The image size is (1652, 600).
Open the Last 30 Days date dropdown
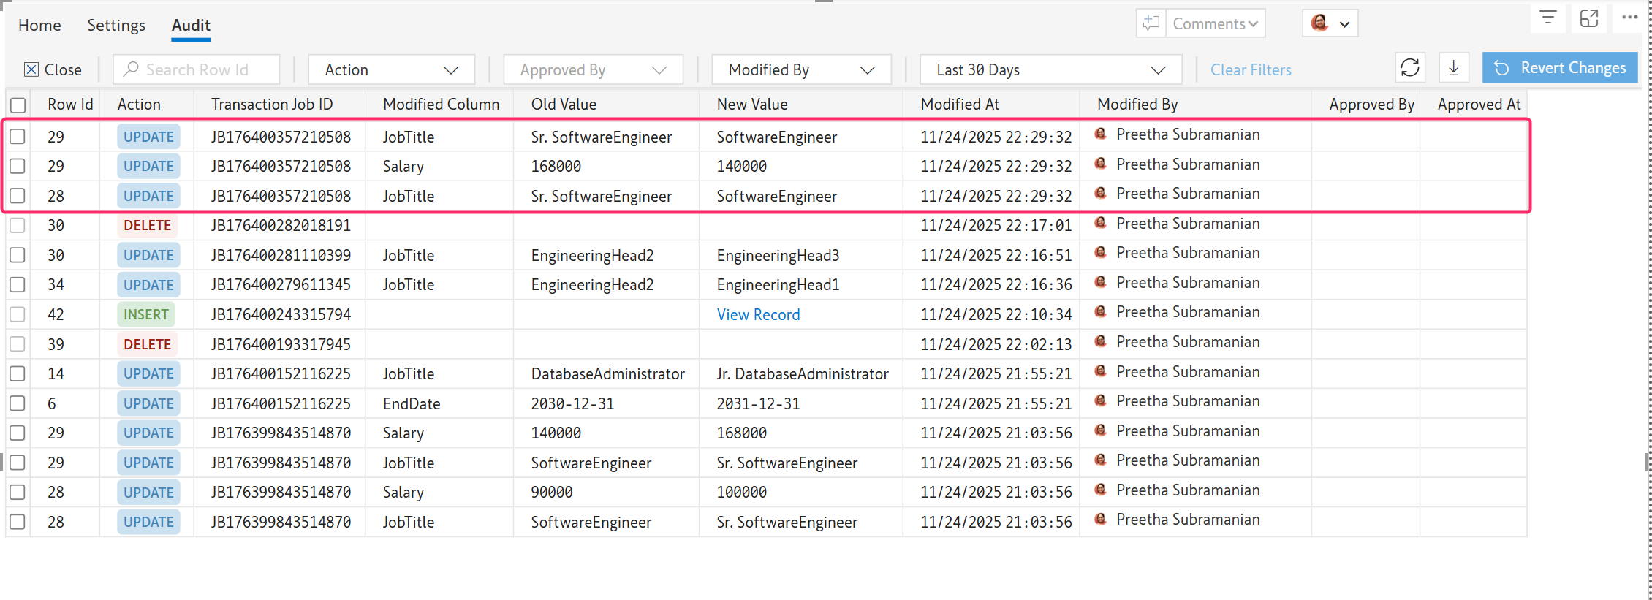coord(1050,70)
